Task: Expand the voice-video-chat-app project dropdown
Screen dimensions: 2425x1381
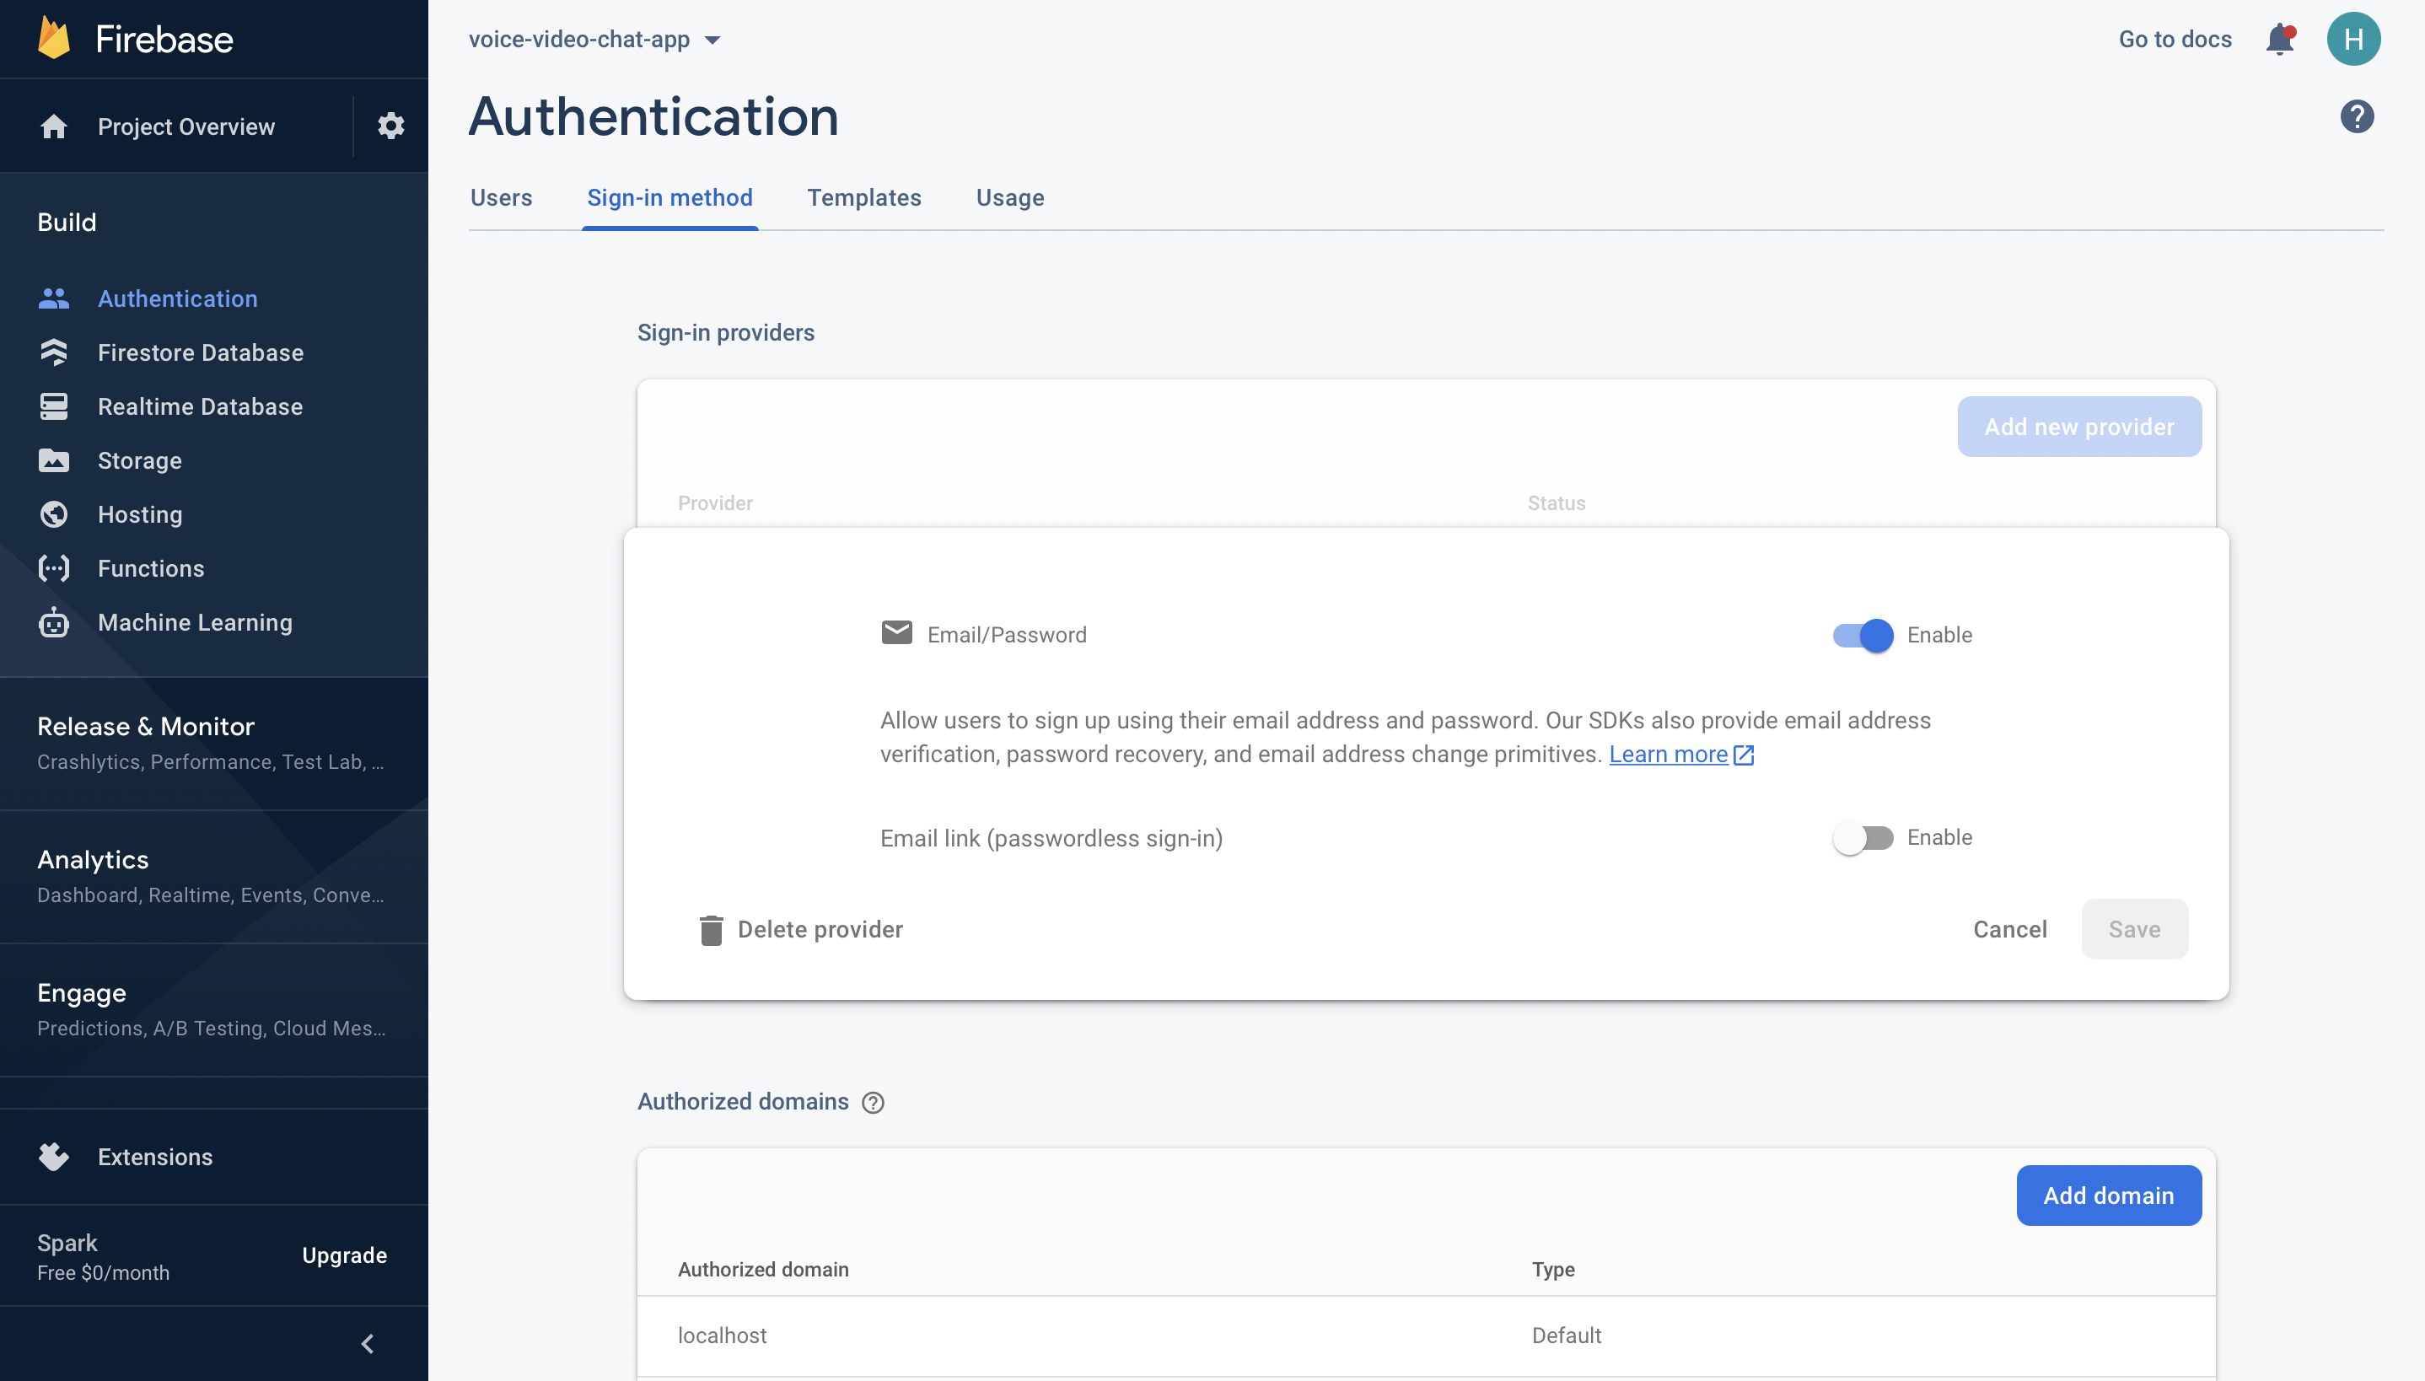Action: [714, 36]
